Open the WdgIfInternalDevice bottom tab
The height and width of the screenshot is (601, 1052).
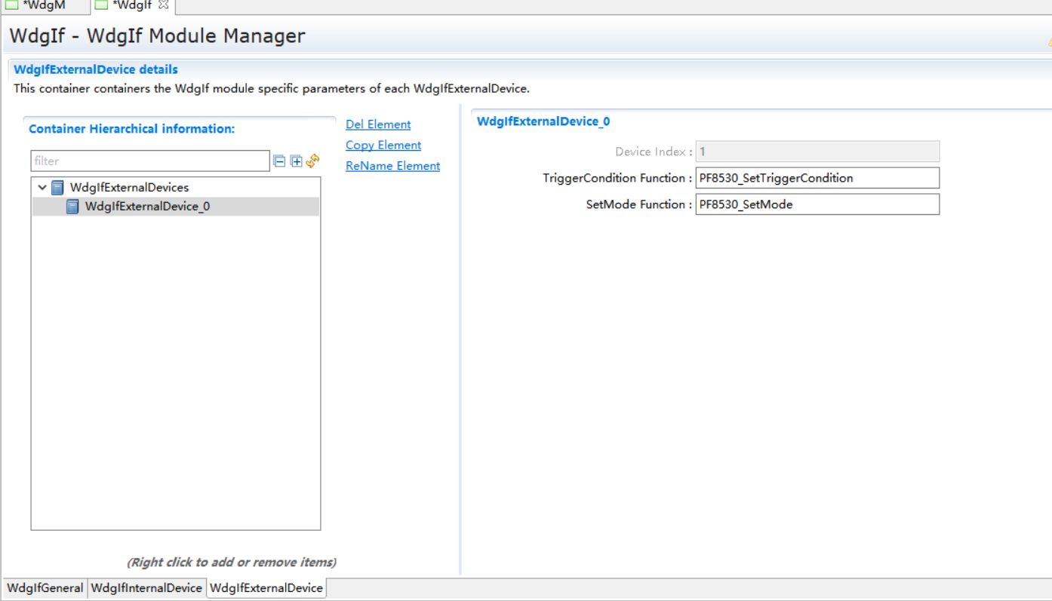146,588
